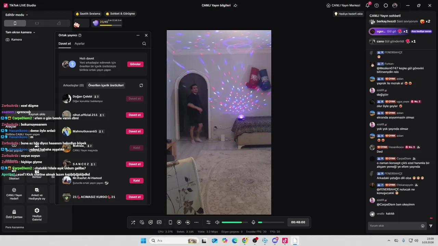Mute the microphone icon
438x246 pixels.
click(x=253, y=222)
